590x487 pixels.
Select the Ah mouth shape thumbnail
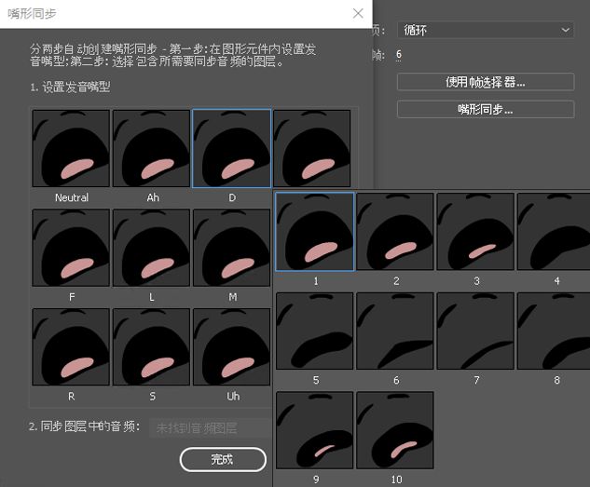[x=151, y=148]
